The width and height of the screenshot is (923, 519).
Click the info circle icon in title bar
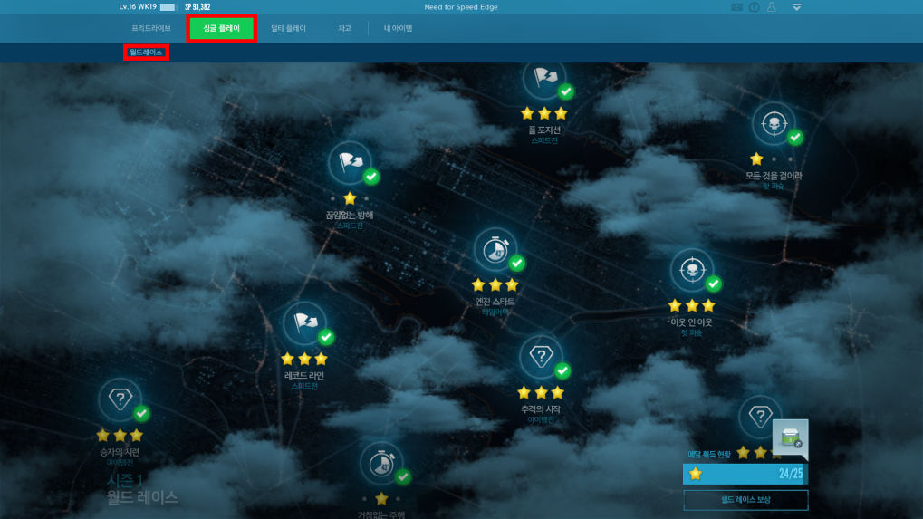click(x=755, y=7)
